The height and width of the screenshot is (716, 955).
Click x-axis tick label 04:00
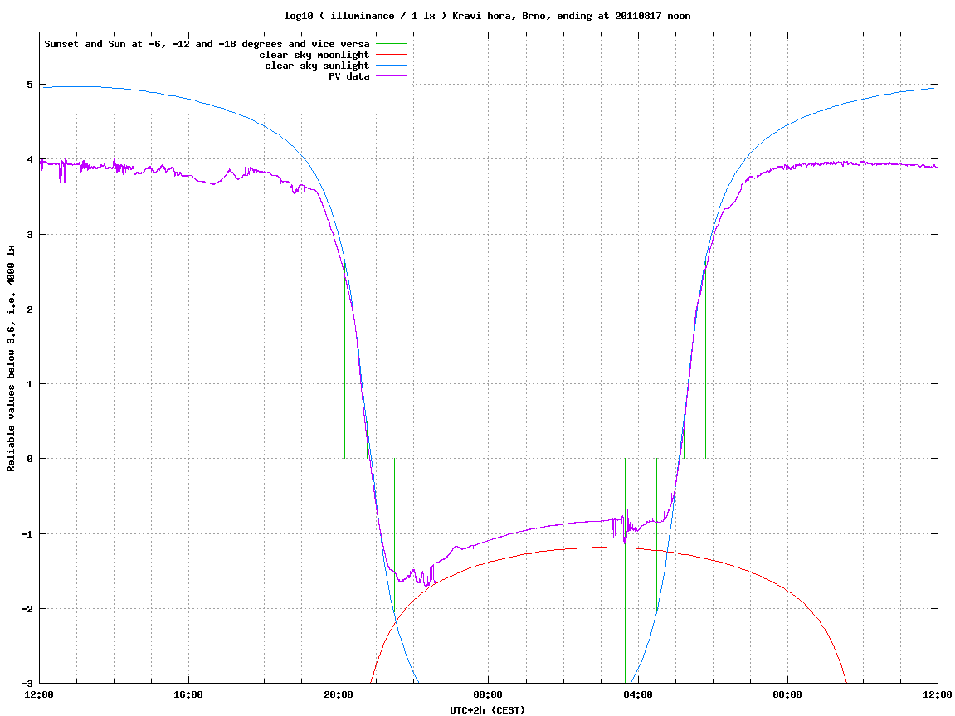point(638,694)
